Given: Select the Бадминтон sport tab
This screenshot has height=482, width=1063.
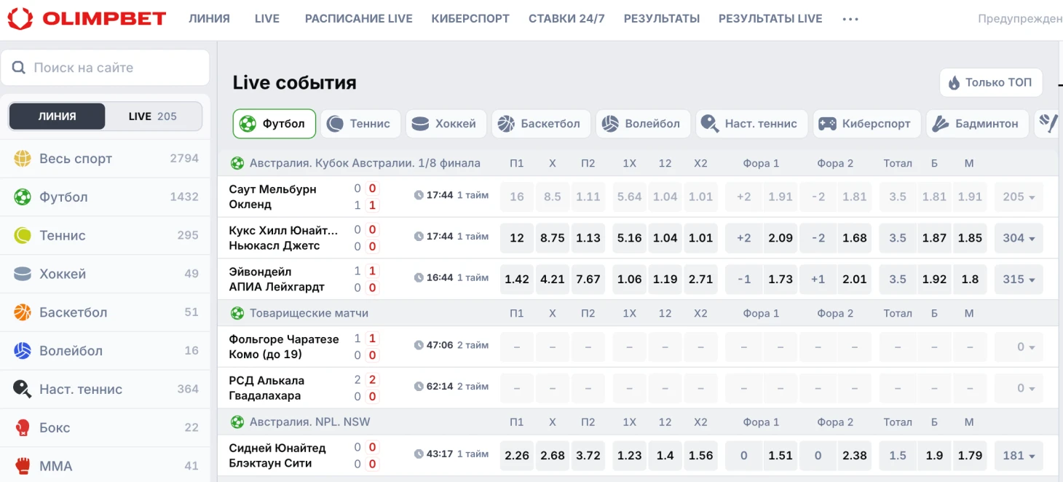Looking at the screenshot, I should [x=977, y=124].
